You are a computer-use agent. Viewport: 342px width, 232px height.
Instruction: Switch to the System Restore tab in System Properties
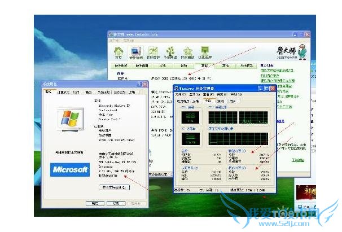tap(104, 93)
